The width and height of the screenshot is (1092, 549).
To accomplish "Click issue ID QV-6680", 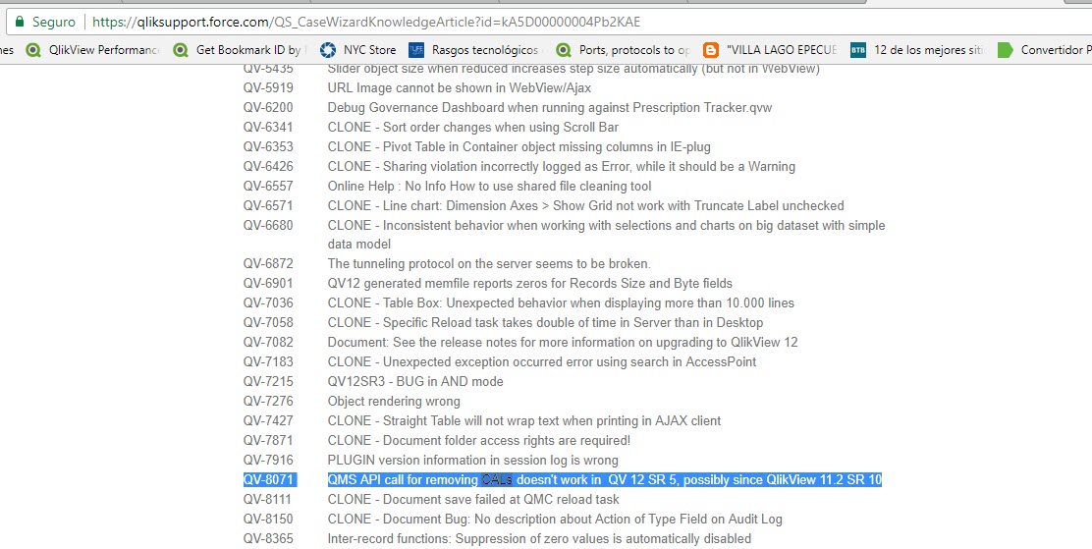I will coord(268,225).
